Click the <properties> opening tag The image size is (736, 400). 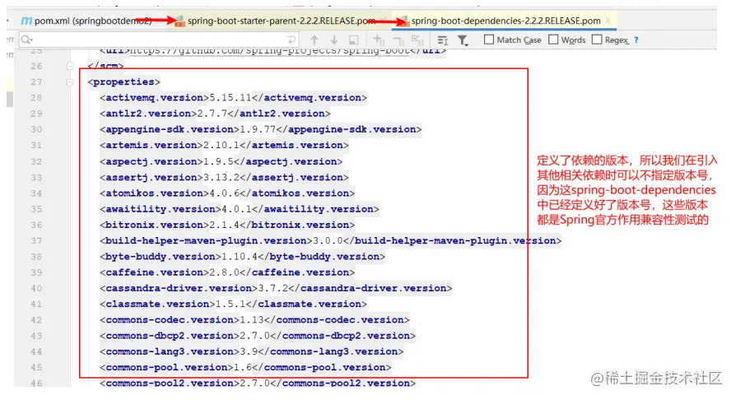pos(124,81)
